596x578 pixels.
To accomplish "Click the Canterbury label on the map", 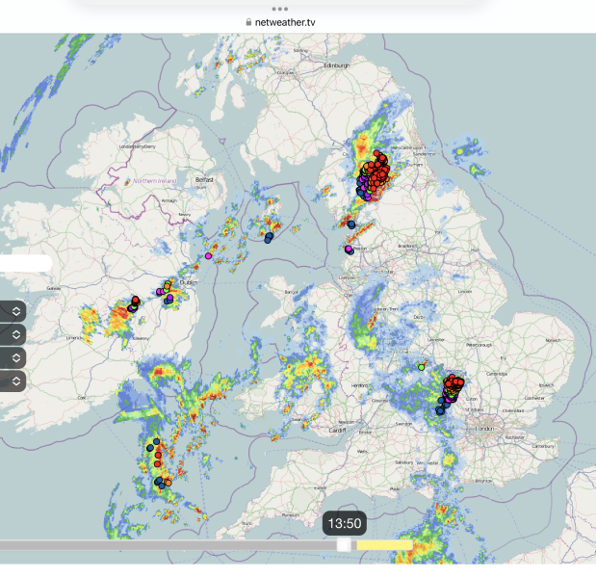I will (543, 446).
